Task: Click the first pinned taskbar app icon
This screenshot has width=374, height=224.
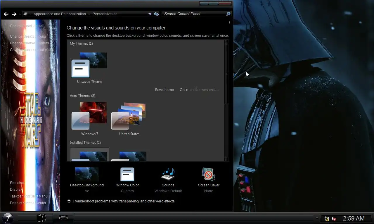Action: pyautogui.click(x=41, y=218)
